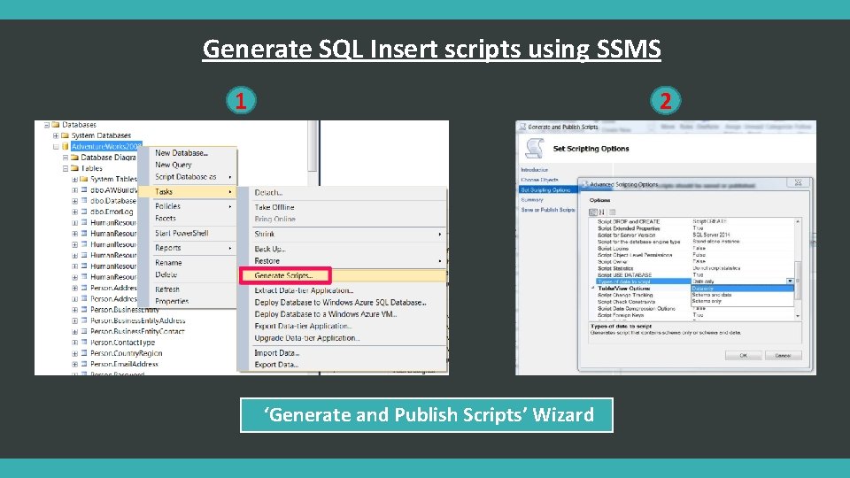Go to the Introduction wizard step
The width and height of the screenshot is (850, 478).
[535, 170]
